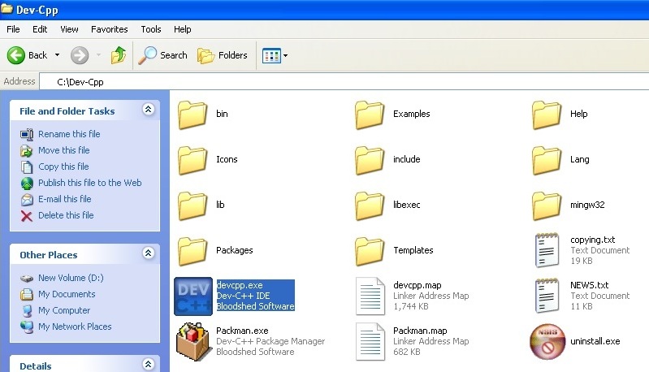
Task: Select the Packages folder
Action: pyautogui.click(x=193, y=251)
